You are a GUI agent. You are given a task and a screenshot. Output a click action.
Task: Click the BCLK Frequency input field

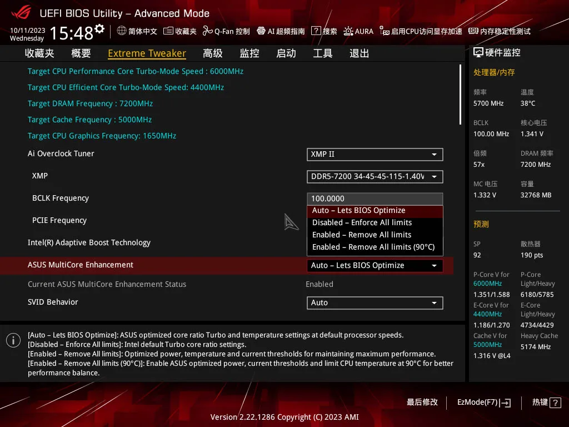tap(375, 198)
